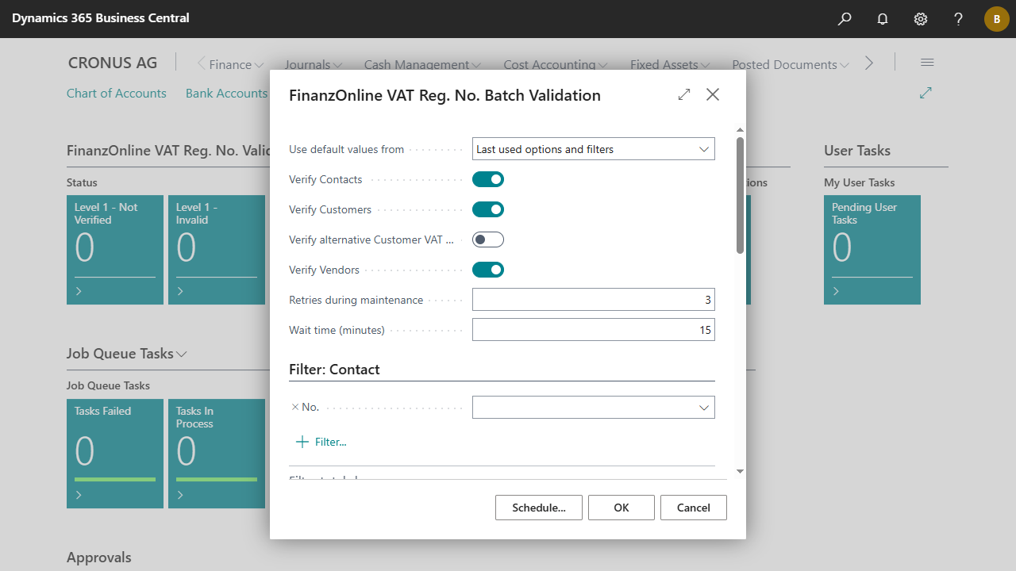Turn off Verify Customers switch

click(488, 210)
